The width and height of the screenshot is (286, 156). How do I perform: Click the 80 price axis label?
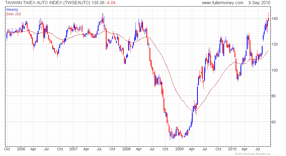coord(274,96)
